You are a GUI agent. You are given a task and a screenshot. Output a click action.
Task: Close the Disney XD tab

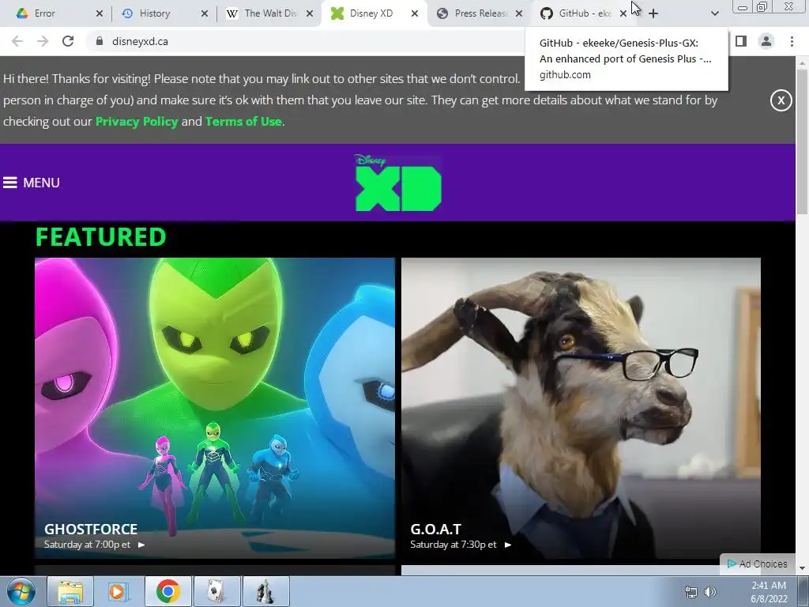coord(414,14)
